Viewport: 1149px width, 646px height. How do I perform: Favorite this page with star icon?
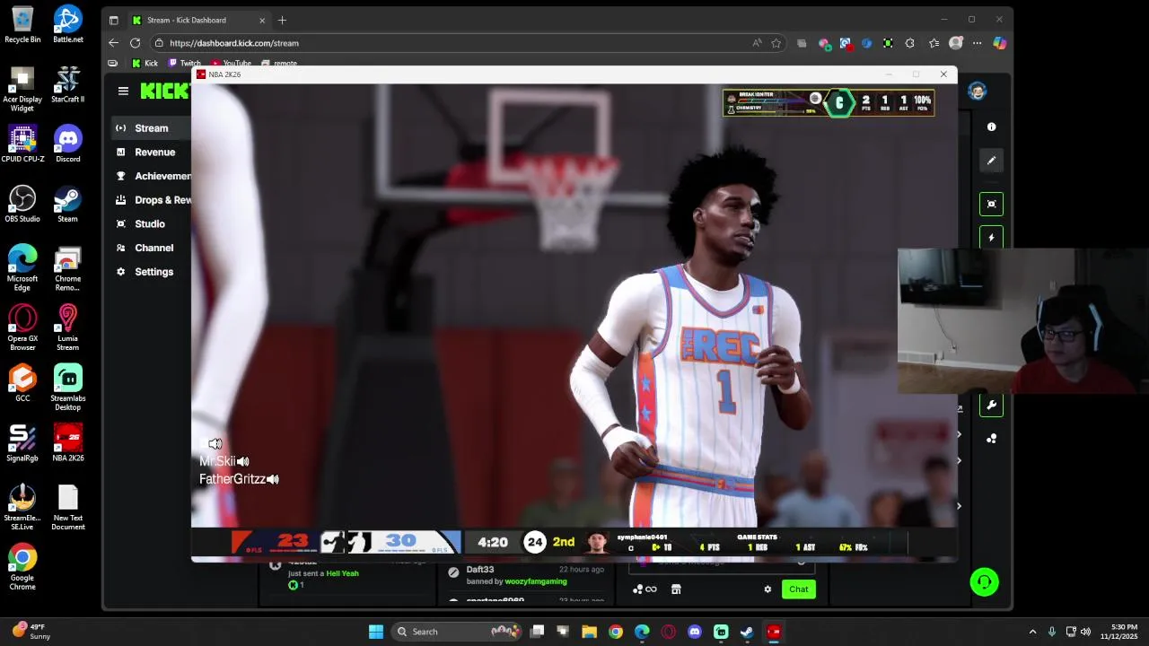click(776, 43)
